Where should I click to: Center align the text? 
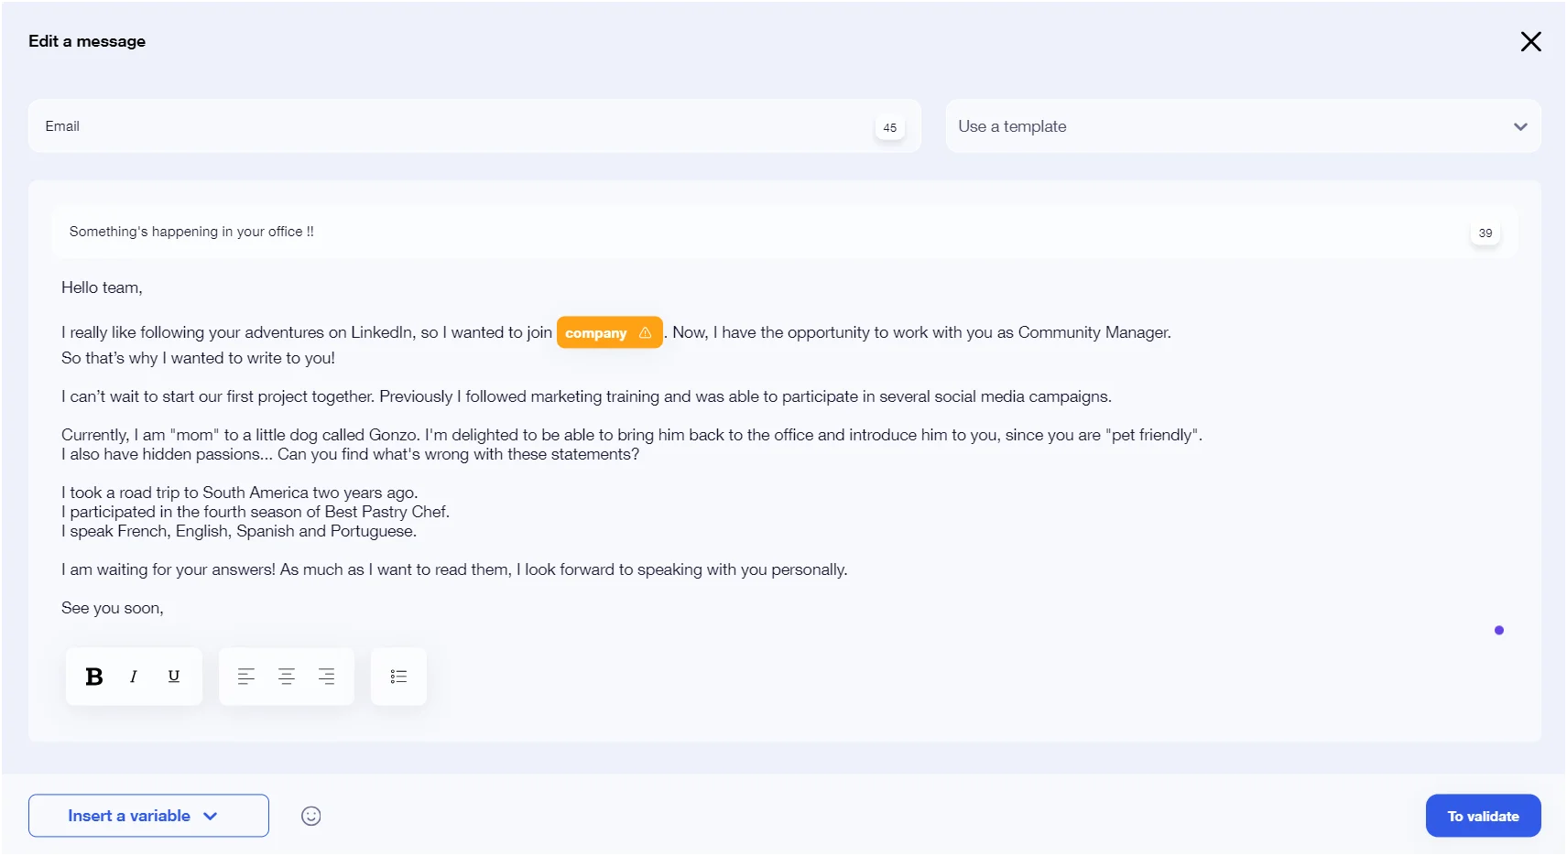coord(287,677)
